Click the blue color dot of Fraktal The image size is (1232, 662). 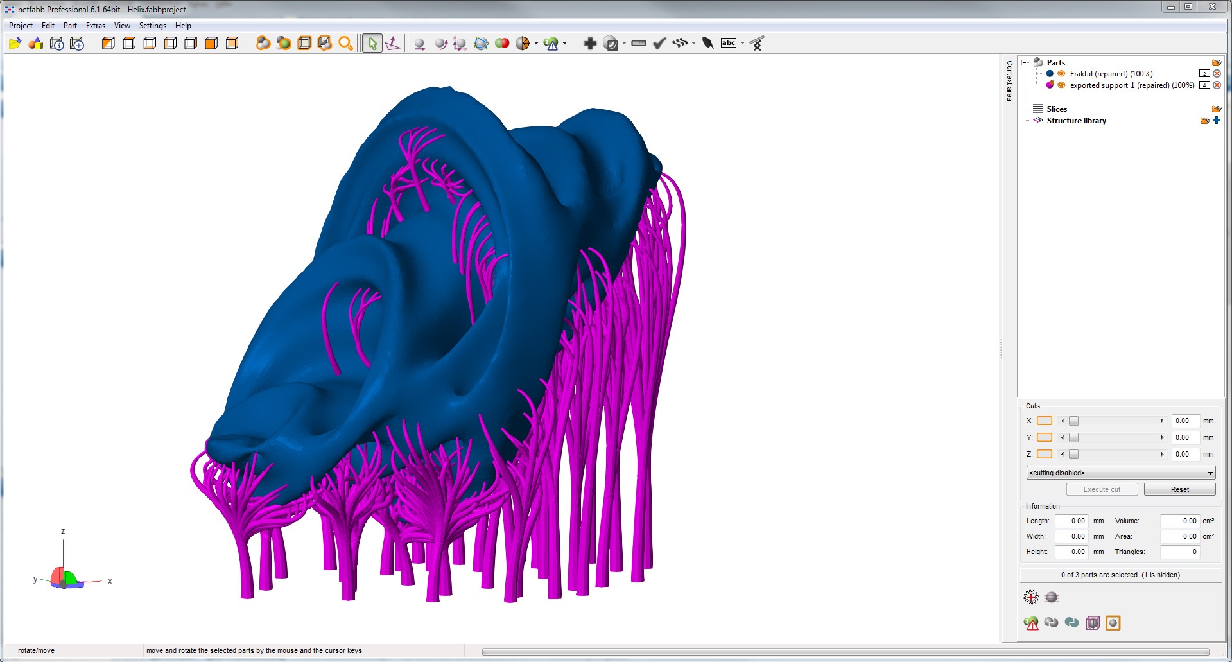[x=1050, y=74]
